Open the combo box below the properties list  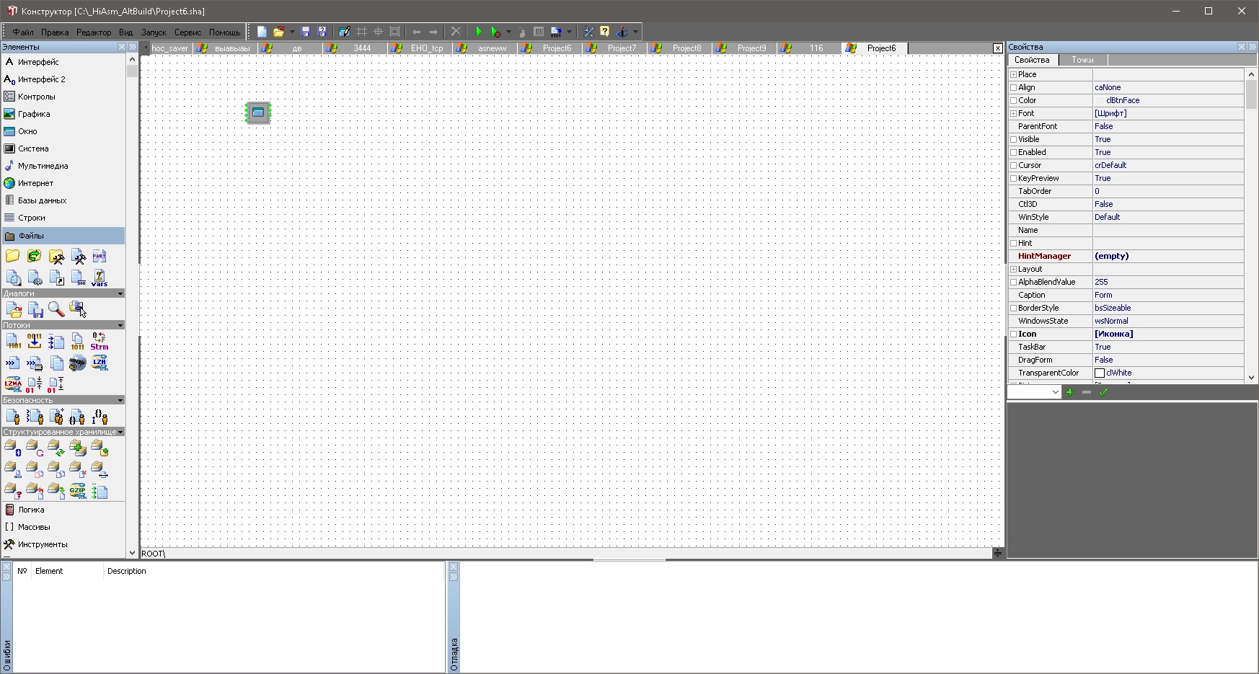(x=1034, y=392)
